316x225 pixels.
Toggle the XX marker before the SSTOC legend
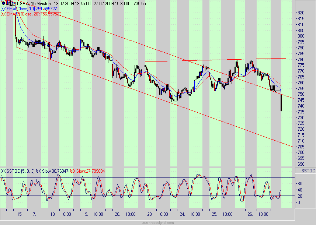click(4, 171)
